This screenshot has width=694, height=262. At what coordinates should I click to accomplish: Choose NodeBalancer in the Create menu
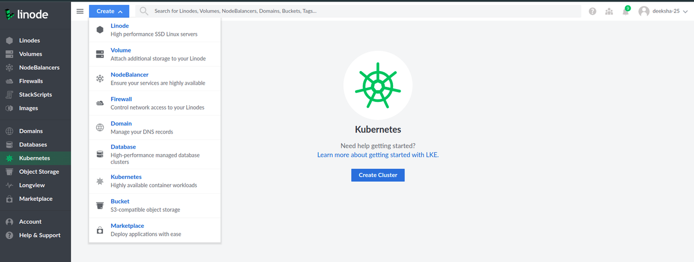[x=155, y=79]
